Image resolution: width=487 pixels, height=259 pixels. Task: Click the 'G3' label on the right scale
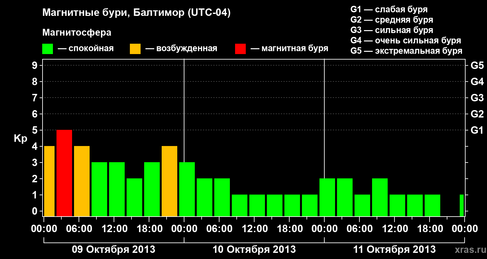(x=477, y=98)
